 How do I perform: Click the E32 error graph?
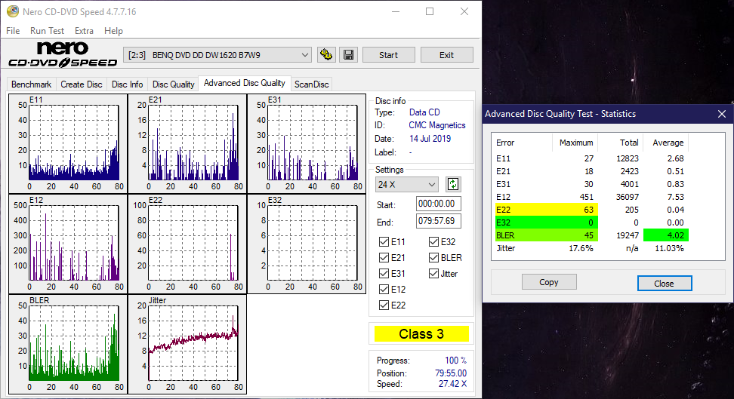307,244
